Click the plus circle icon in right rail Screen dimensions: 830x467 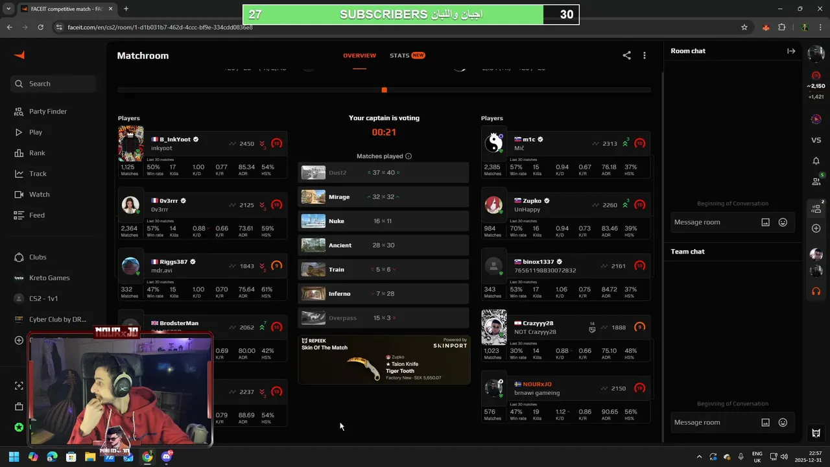[x=816, y=228]
